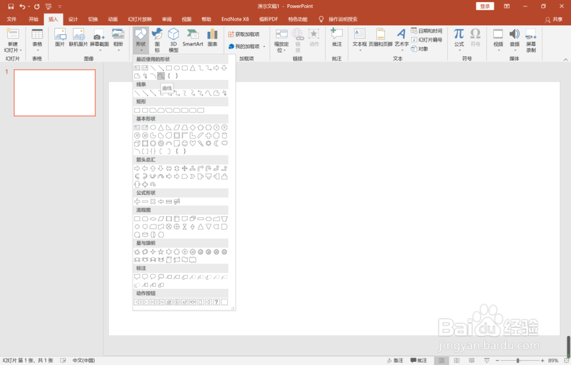Switch to the 开始 (Home) tab

click(x=34, y=19)
